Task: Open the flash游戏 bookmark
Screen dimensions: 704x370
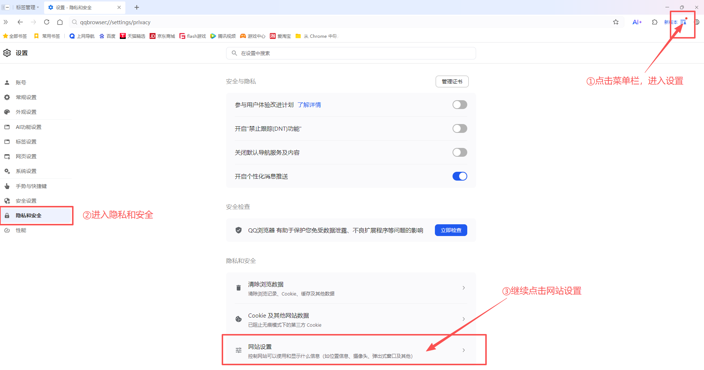Action: [x=193, y=36]
